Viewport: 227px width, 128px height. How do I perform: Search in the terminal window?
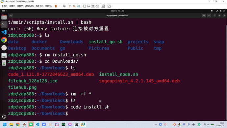(204, 16)
